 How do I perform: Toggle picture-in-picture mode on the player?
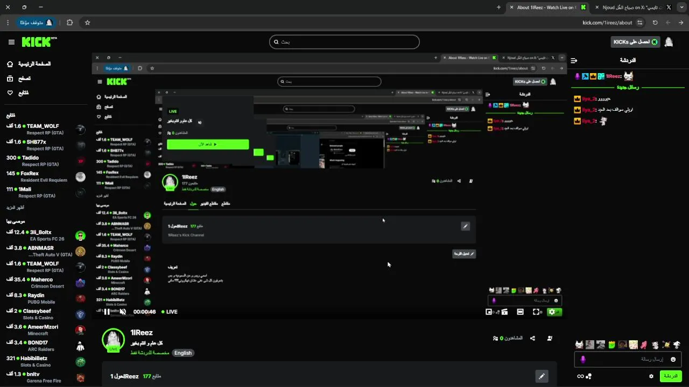point(489,312)
